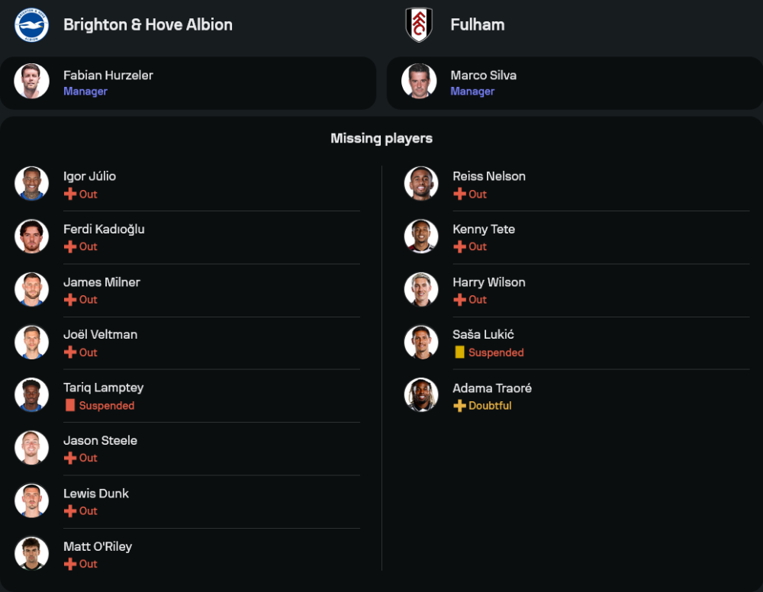The image size is (763, 592).
Task: Click Lewis Dunk's red injury cross icon
Action: click(x=70, y=511)
